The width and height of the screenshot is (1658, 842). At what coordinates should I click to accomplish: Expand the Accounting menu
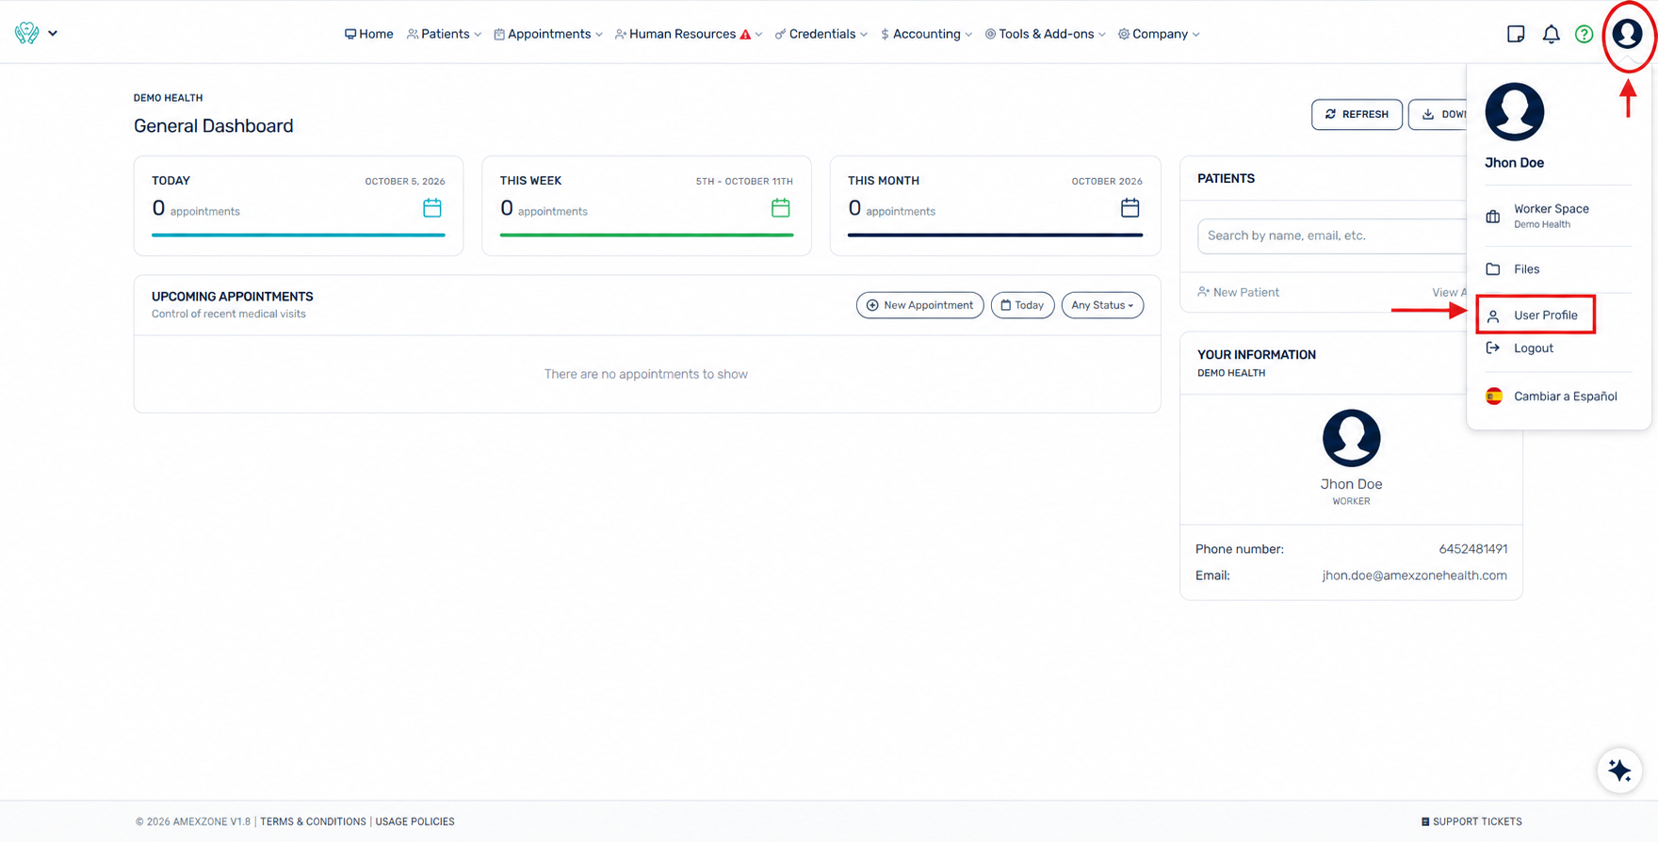pos(926,34)
